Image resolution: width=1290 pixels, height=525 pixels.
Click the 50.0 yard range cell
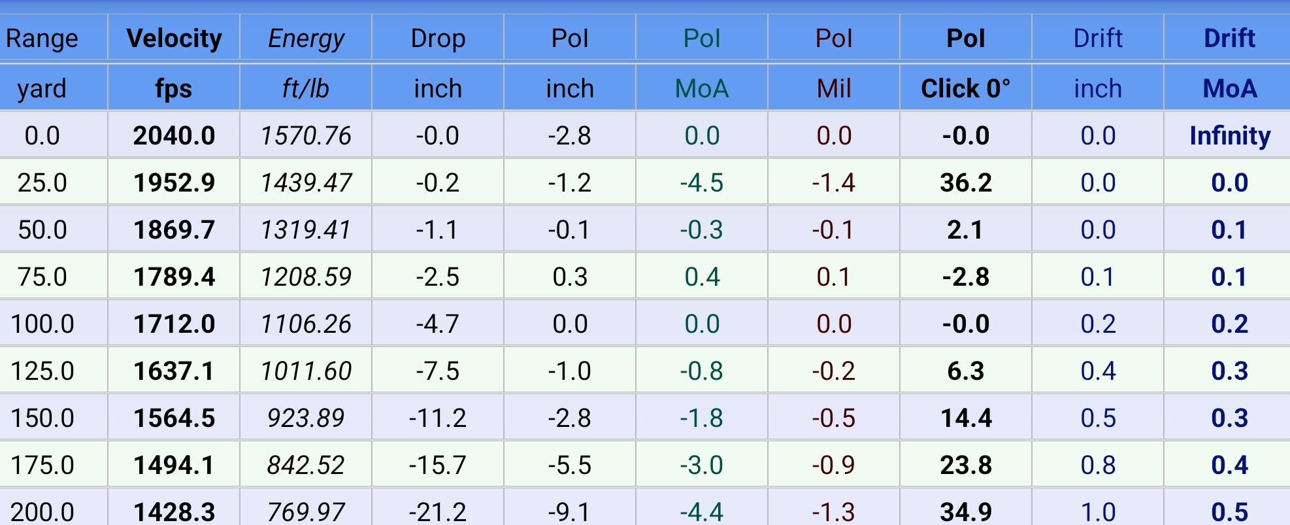pyautogui.click(x=42, y=229)
